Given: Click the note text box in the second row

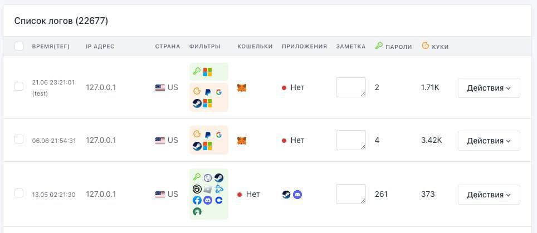Looking at the screenshot, I should click(351, 140).
